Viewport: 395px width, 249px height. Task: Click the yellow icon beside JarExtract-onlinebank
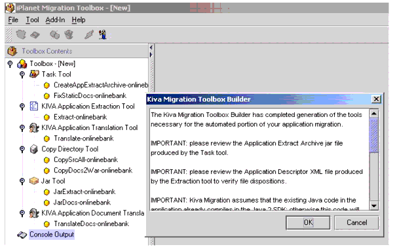click(47, 192)
